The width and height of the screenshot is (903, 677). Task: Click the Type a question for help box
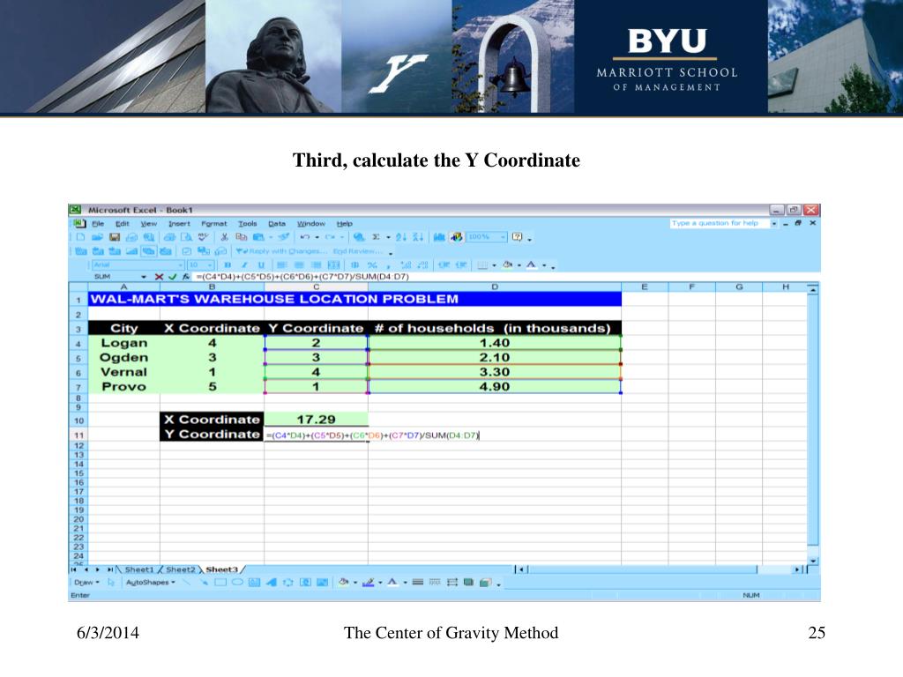pyautogui.click(x=720, y=223)
